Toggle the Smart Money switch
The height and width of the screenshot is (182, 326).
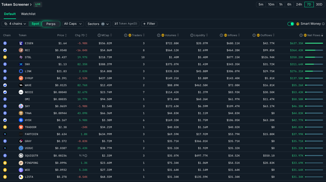tap(291, 24)
